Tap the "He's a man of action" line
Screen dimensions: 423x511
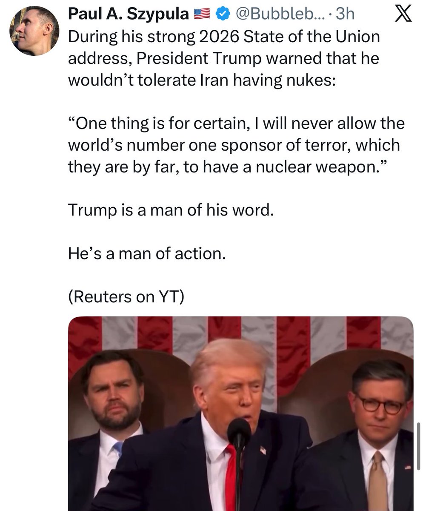(146, 254)
